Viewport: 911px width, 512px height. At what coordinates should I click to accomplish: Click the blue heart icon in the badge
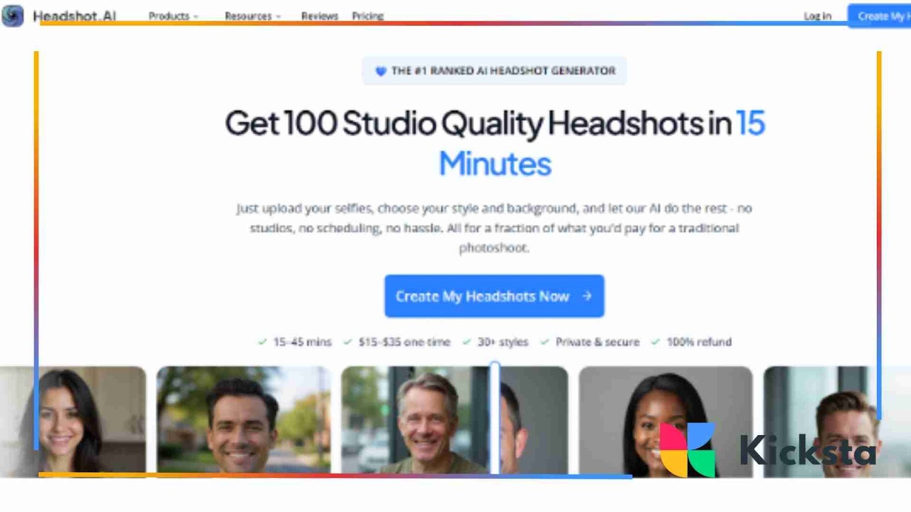(x=381, y=71)
